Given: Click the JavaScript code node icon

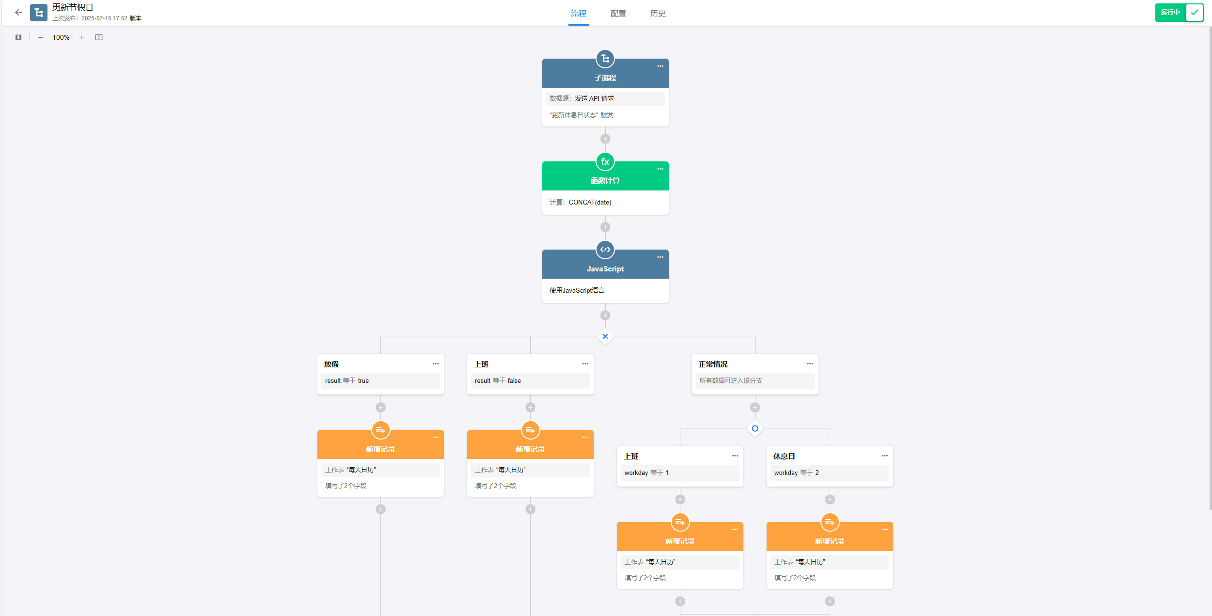Looking at the screenshot, I should point(605,250).
